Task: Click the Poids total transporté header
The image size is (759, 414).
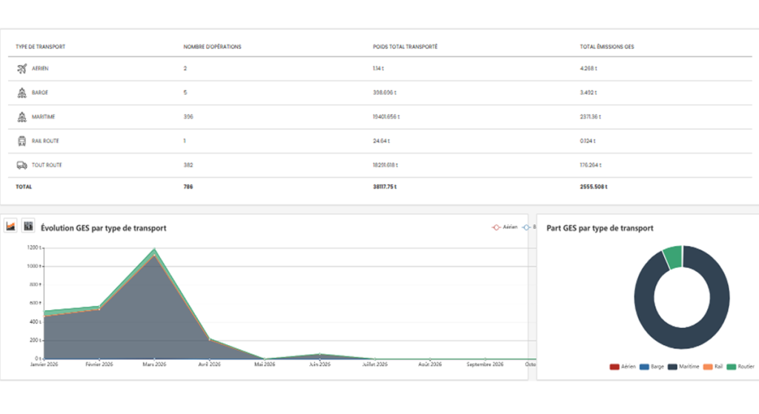Action: tap(405, 47)
